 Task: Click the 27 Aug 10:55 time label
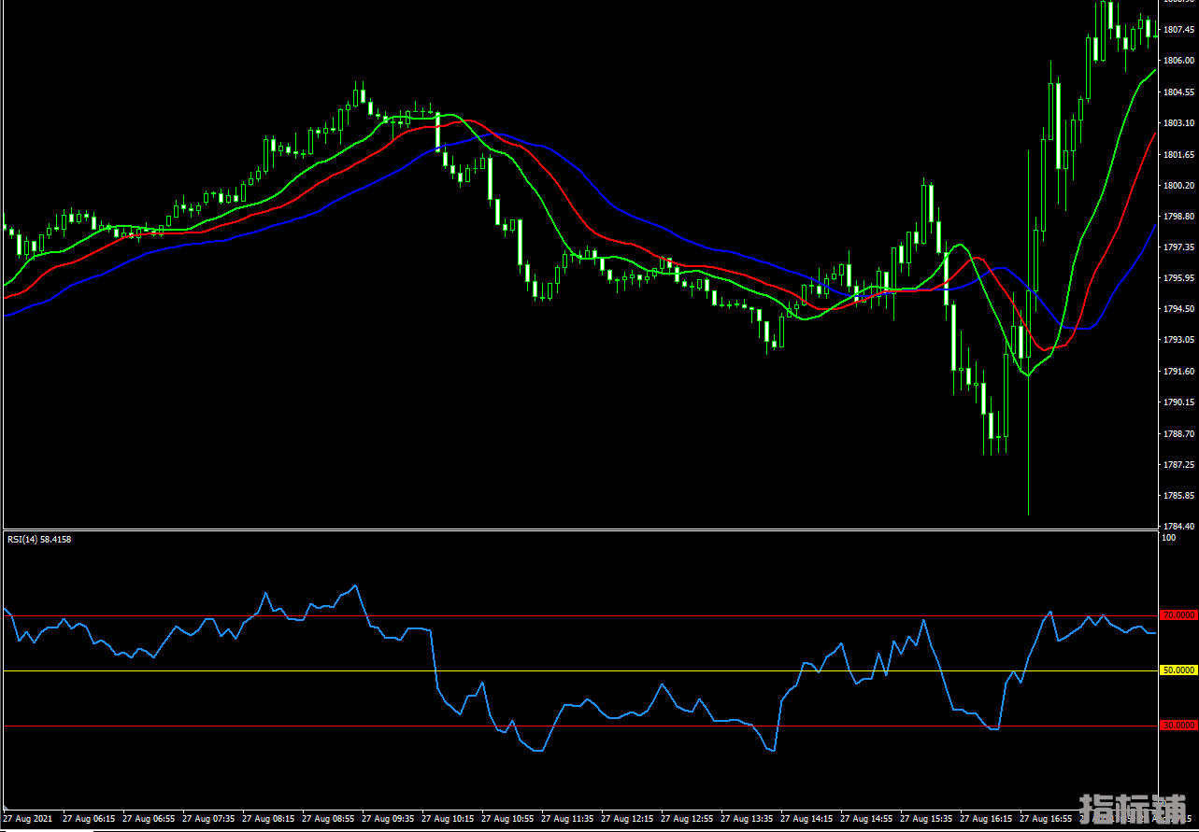(507, 819)
